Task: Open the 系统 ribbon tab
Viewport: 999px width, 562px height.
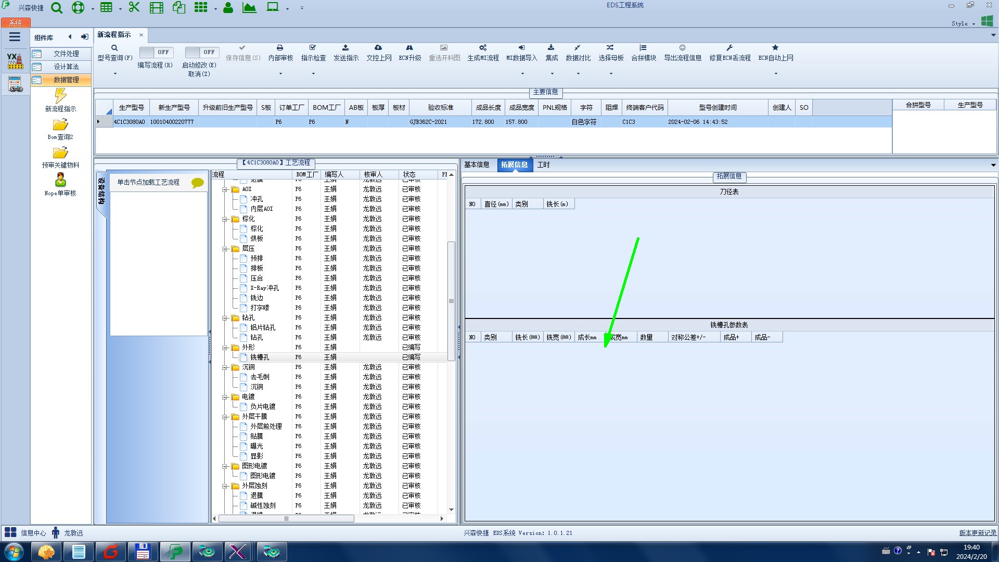Action: click(16, 23)
